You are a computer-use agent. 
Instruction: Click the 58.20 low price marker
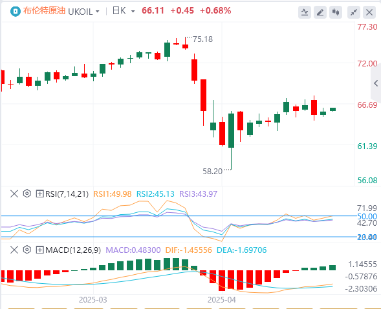(x=213, y=172)
